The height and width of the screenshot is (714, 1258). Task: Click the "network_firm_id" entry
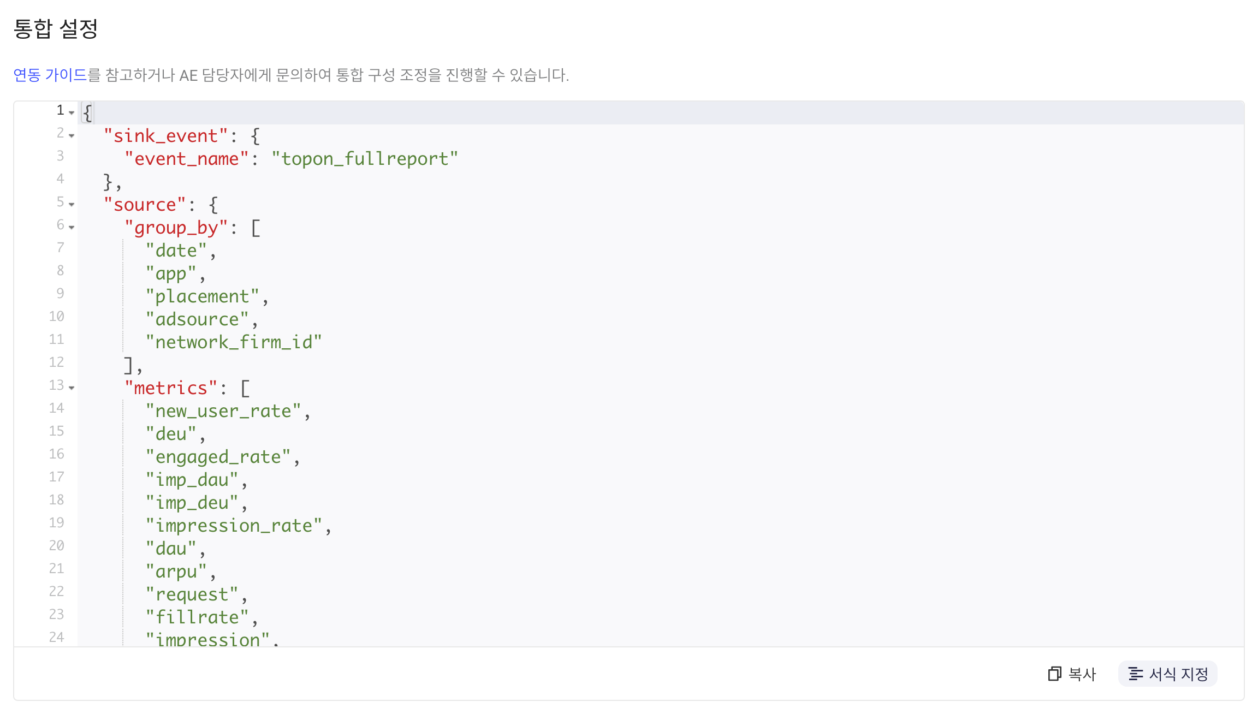[x=234, y=342]
